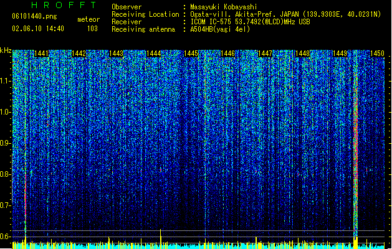Click the 1445 time marker
This screenshot has width=392, height=249.
[191, 54]
